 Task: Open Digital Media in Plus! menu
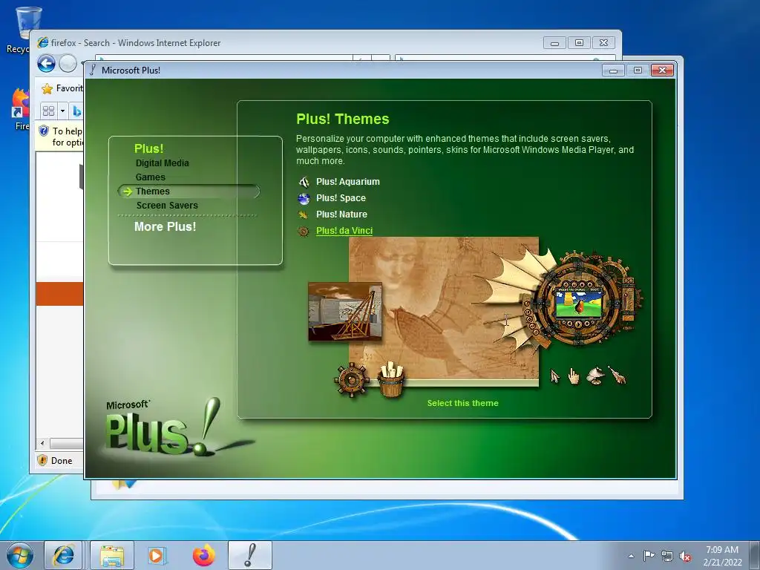163,163
